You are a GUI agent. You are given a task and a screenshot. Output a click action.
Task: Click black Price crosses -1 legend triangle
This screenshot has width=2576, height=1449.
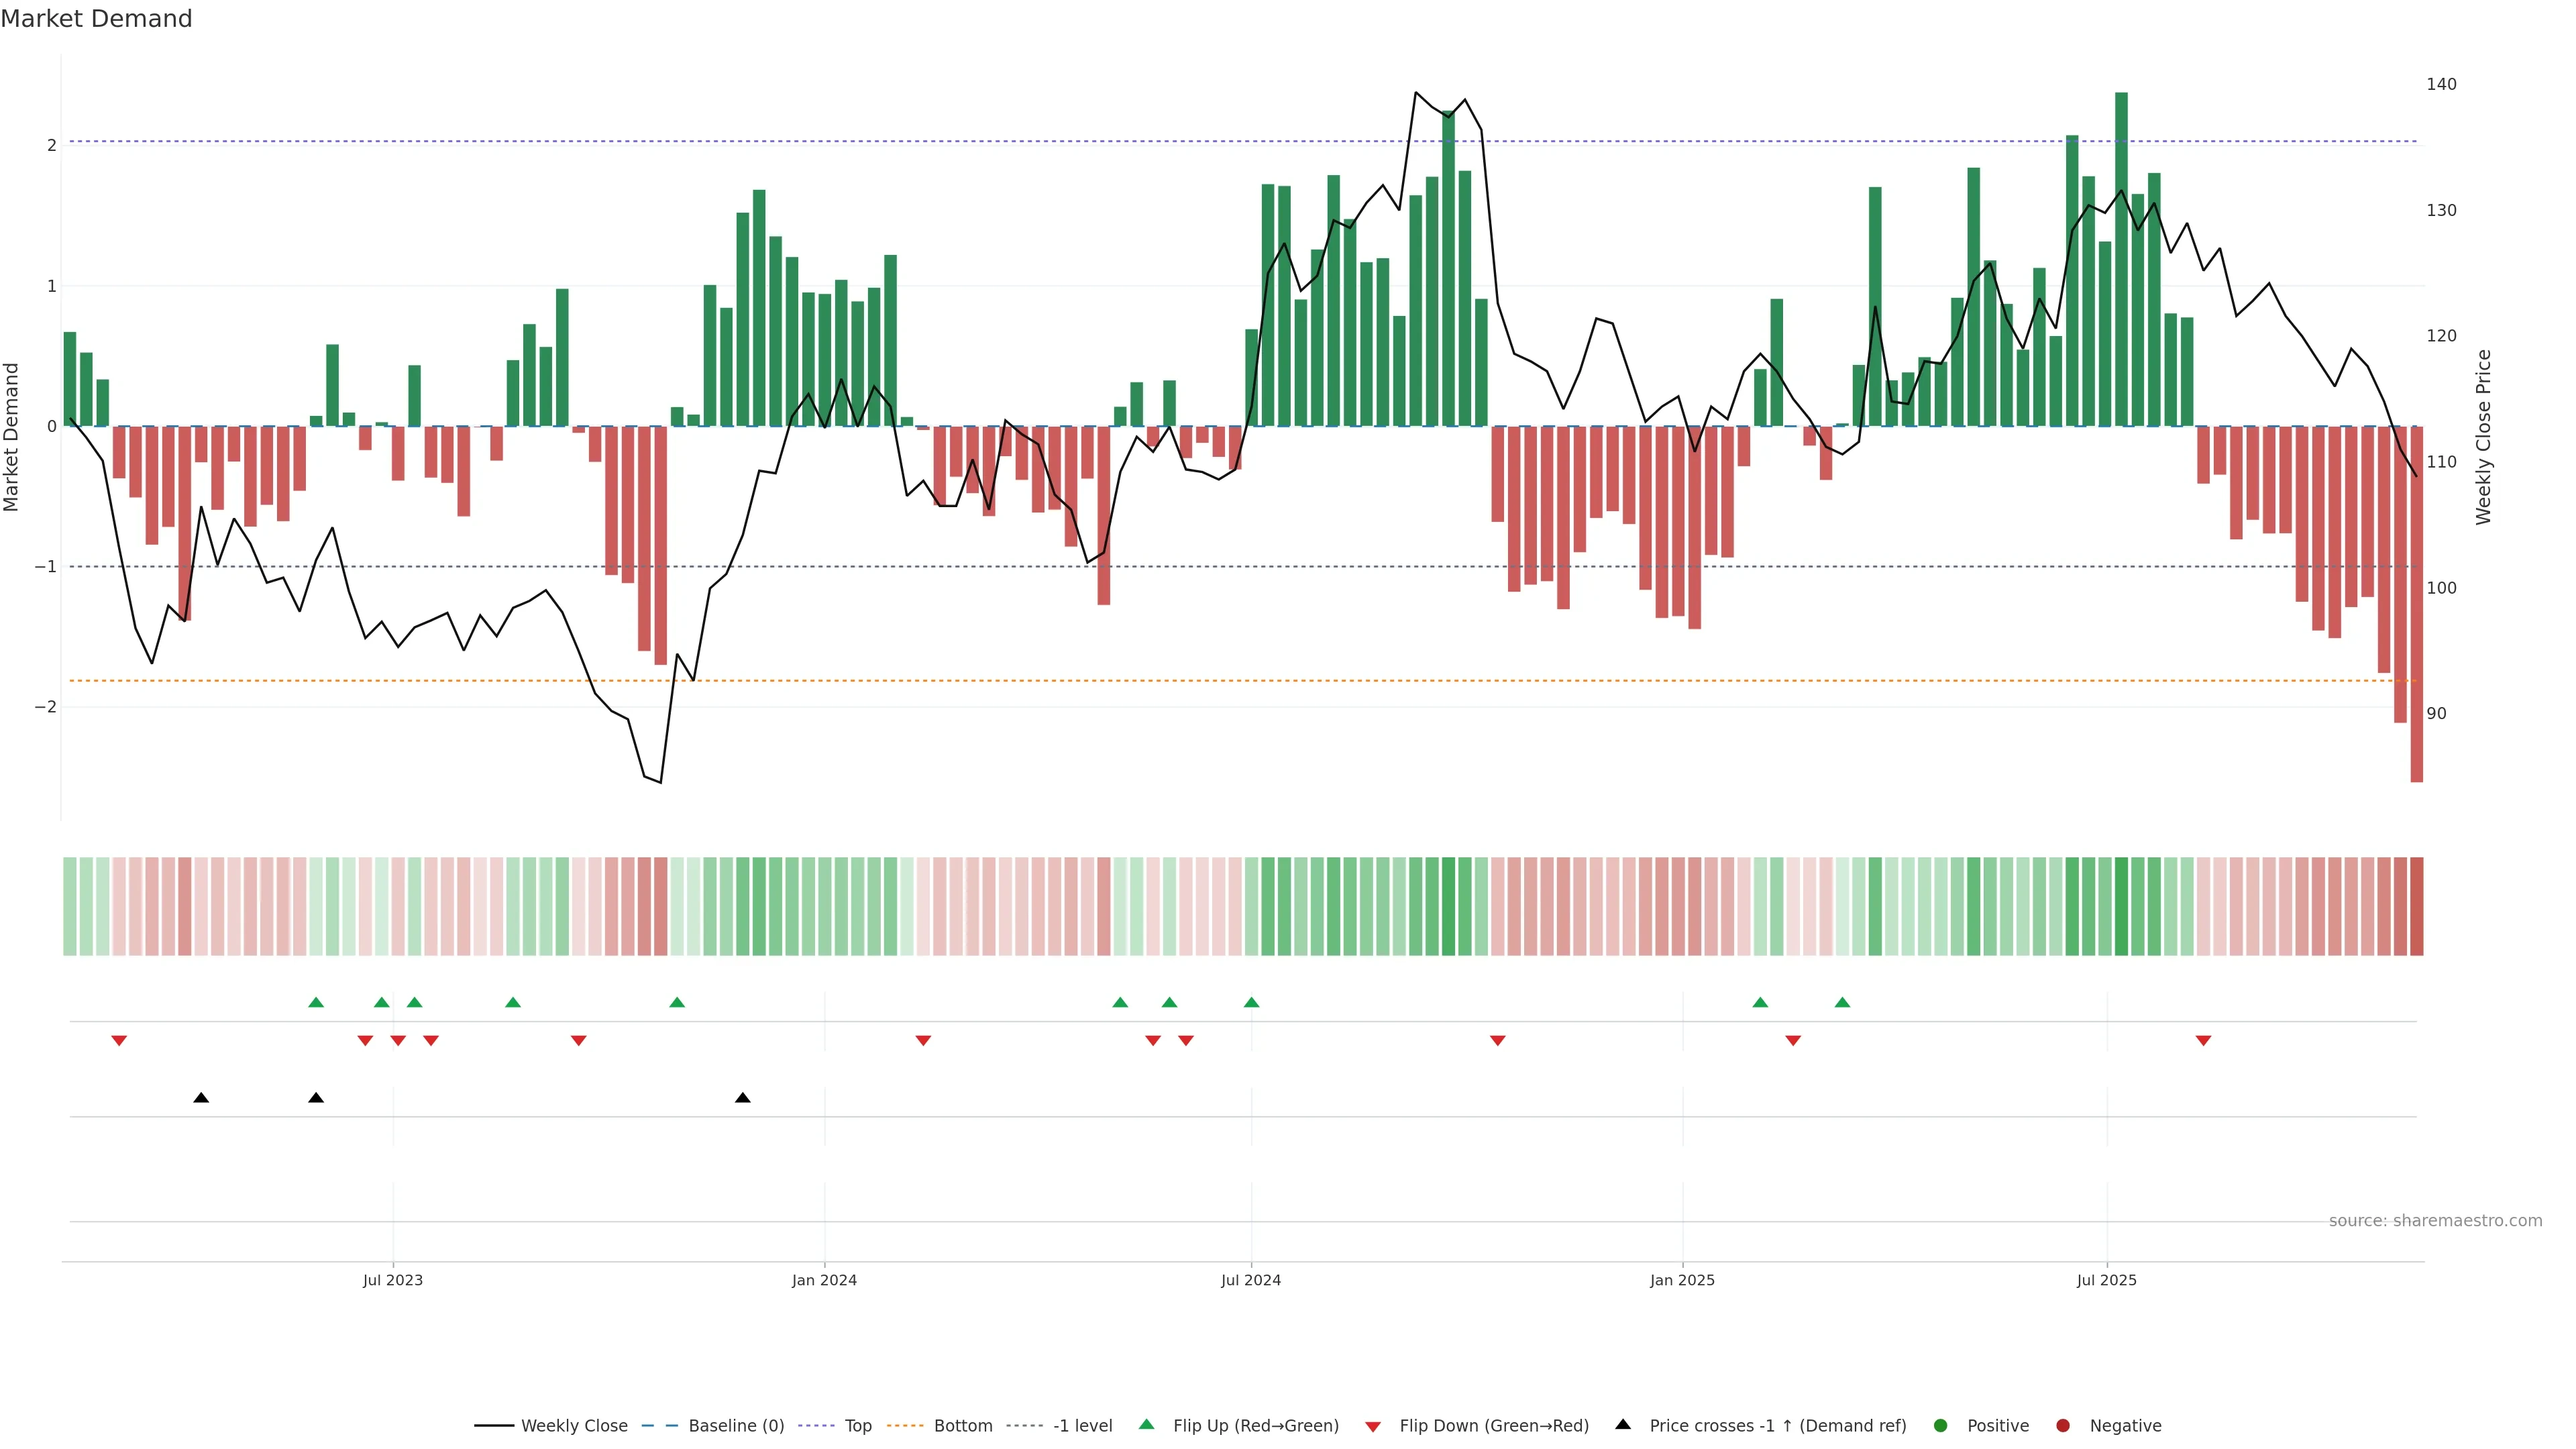1623,1425
